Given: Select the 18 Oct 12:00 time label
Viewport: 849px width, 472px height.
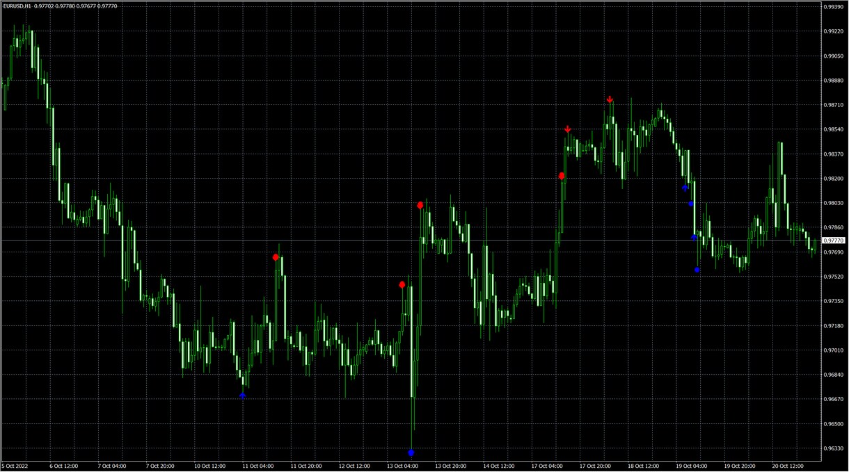Looking at the screenshot, I should click(x=644, y=466).
